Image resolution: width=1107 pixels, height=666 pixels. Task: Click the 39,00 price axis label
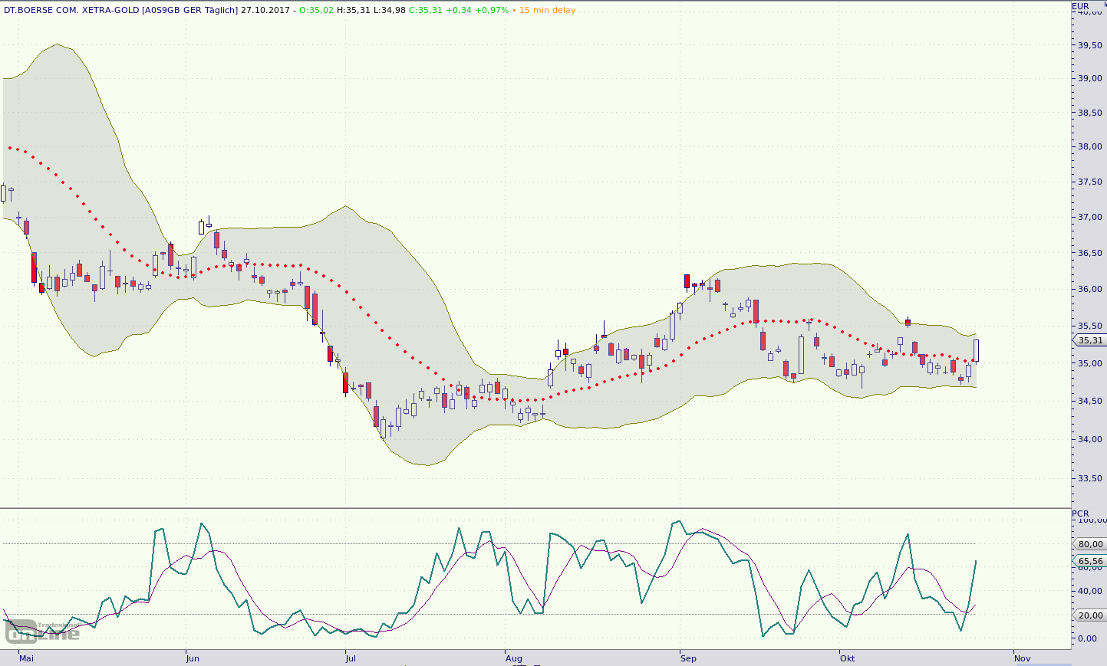[x=1090, y=78]
